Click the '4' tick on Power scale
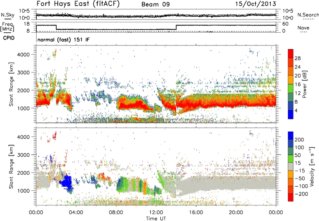319x221 pixels. pyautogui.click(x=296, y=110)
